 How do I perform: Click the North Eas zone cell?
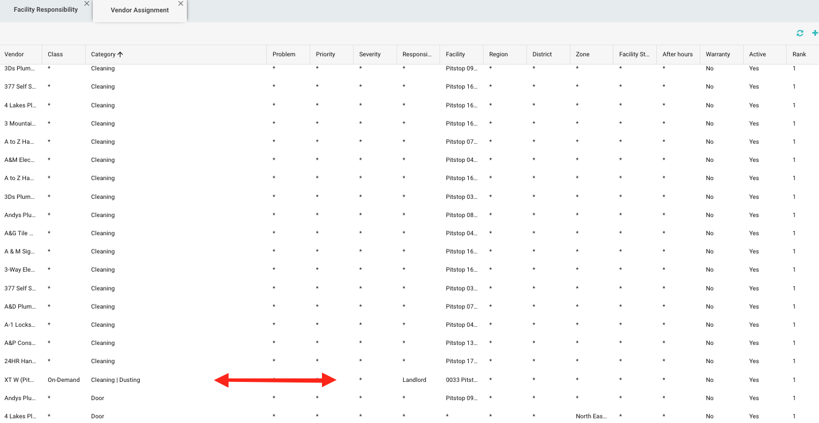[x=590, y=417]
